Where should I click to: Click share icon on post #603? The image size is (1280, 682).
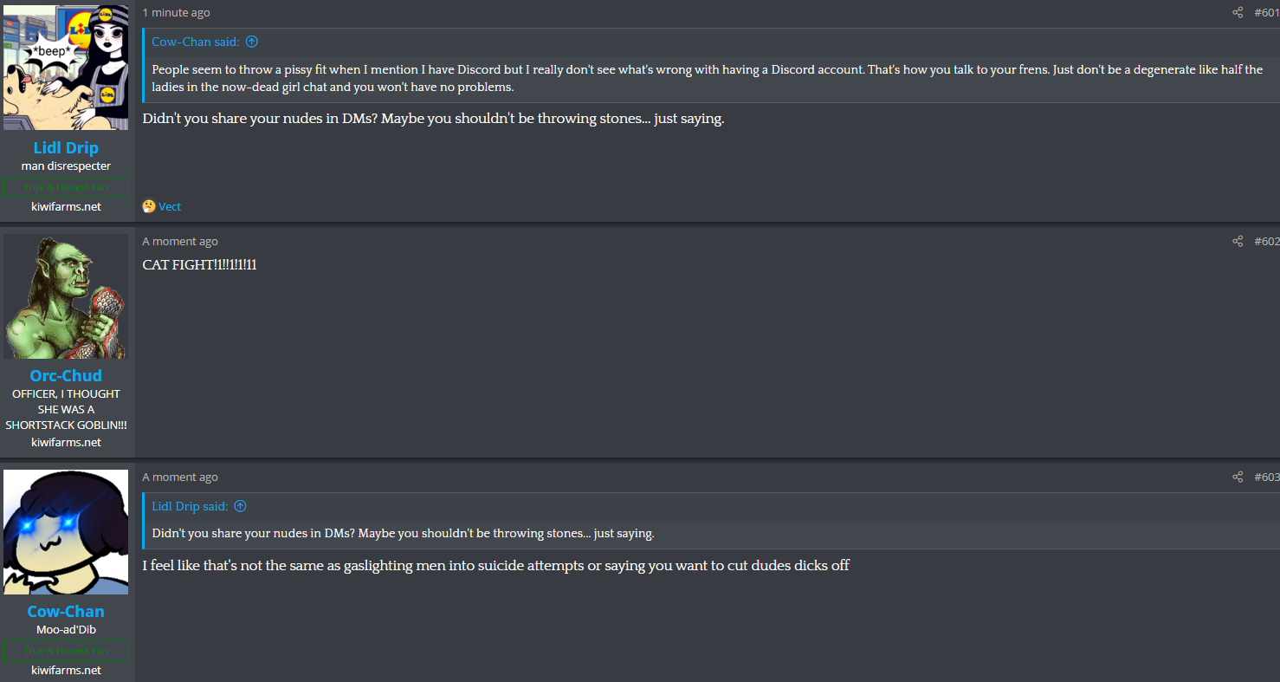(1238, 477)
